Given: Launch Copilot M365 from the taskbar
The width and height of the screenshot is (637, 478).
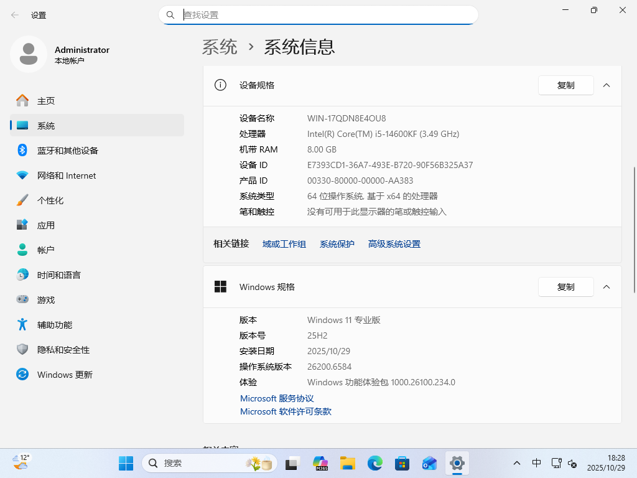Looking at the screenshot, I should (x=319, y=463).
